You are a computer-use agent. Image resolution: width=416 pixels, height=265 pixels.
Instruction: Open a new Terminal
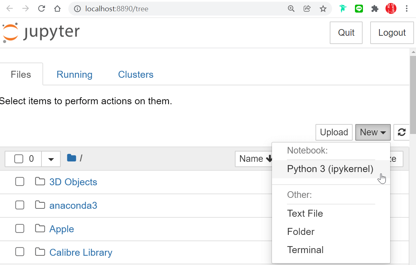pos(306,250)
